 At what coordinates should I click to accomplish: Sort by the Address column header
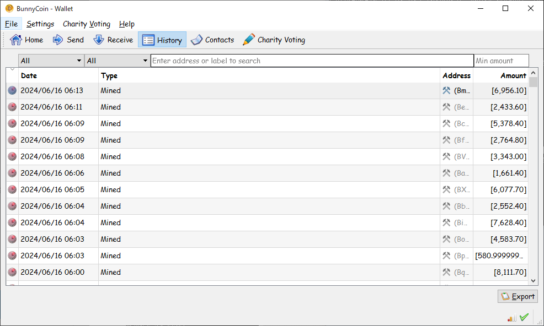click(x=457, y=75)
